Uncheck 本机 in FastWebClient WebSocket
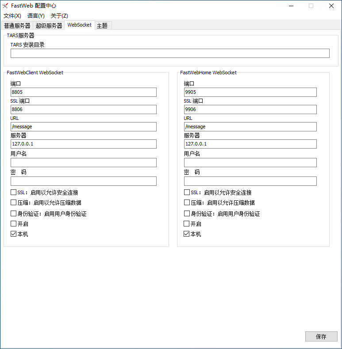The width and height of the screenshot is (342, 349). point(14,234)
